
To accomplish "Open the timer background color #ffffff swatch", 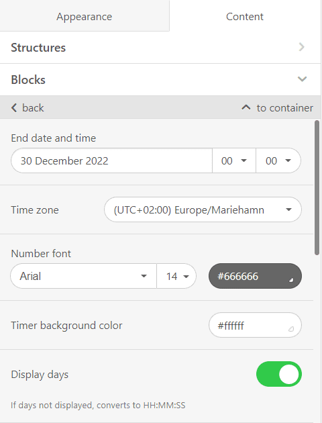I will [x=255, y=325].
